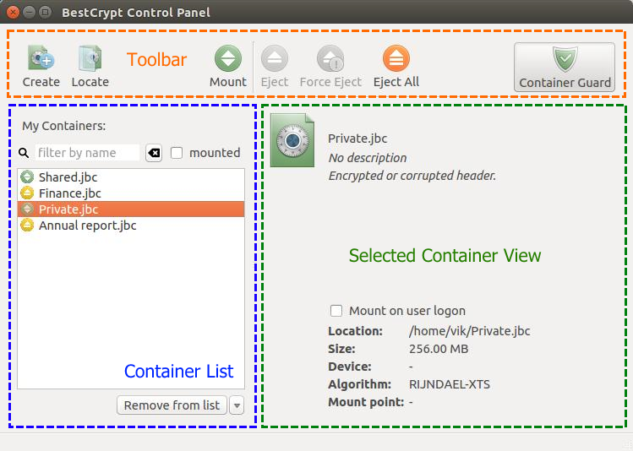Click the Finance.jbc yellow status icon

27,193
